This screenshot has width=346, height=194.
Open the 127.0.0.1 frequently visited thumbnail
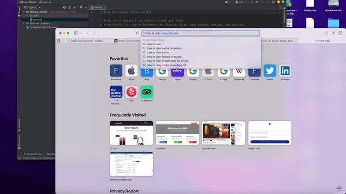(x=131, y=133)
